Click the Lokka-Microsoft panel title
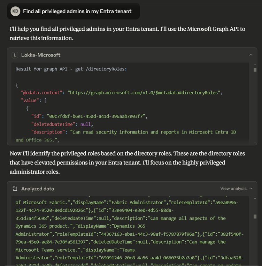The height and width of the screenshot is (266, 262). point(41,55)
